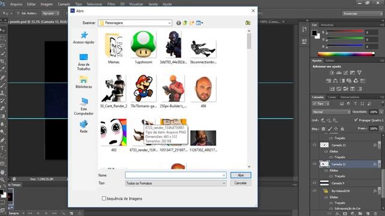
Task: Collapse effects arrow on Camada 13
Action: point(380,145)
